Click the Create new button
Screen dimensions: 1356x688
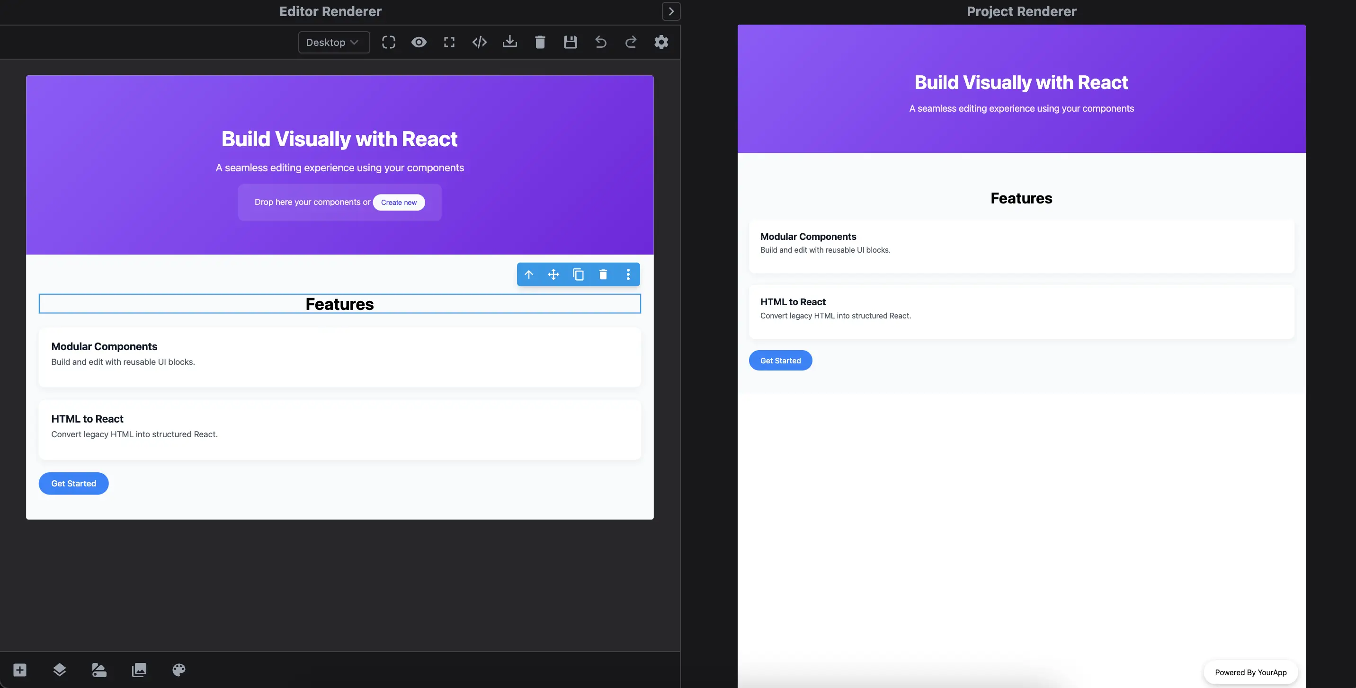(x=399, y=202)
